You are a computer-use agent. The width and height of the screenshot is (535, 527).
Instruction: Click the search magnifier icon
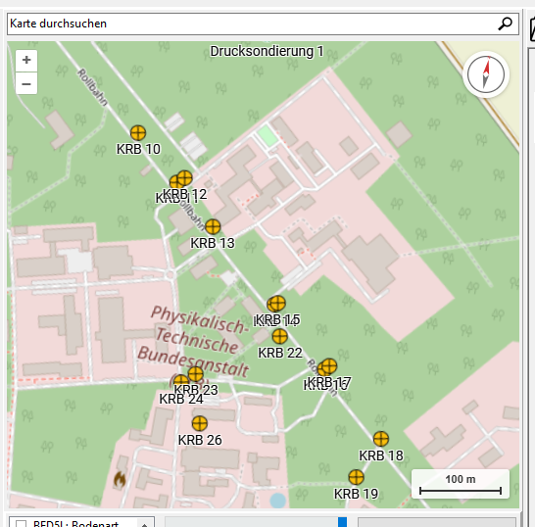(x=505, y=24)
